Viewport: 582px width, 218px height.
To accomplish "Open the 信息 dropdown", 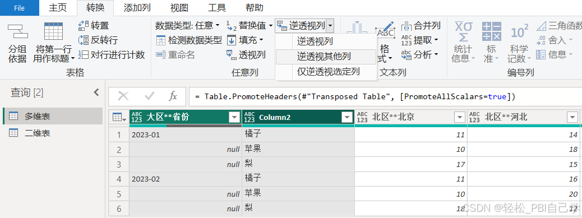I will point(555,55).
